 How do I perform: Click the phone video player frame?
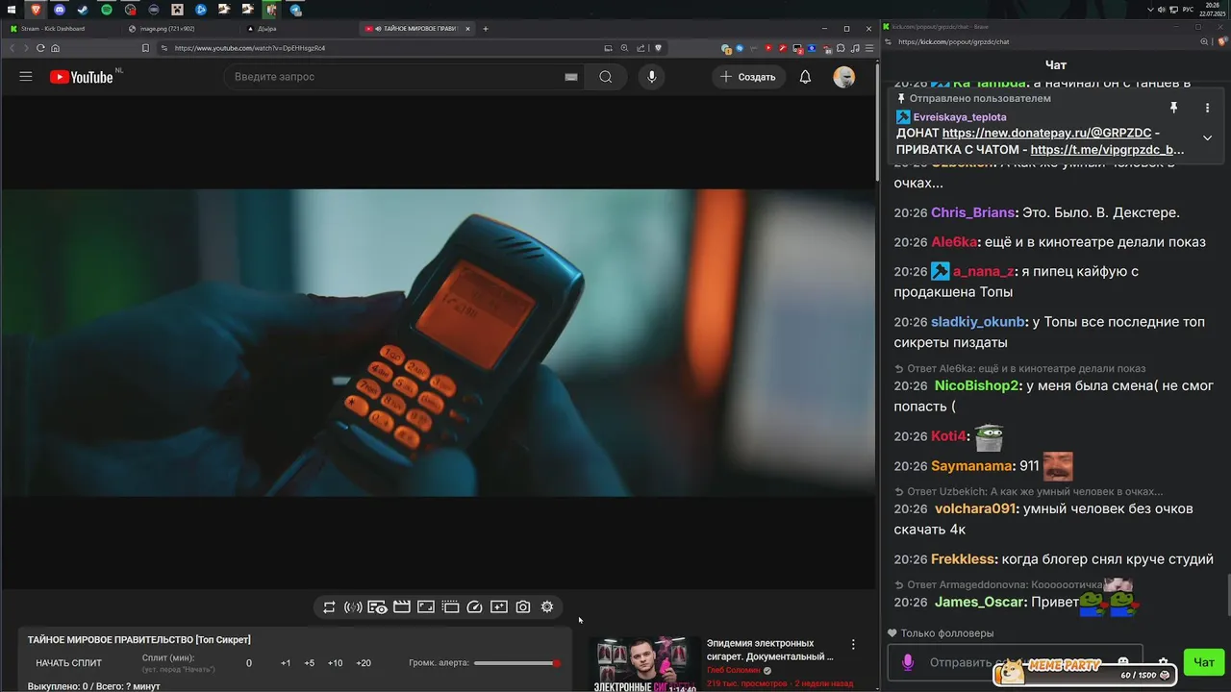click(x=439, y=342)
